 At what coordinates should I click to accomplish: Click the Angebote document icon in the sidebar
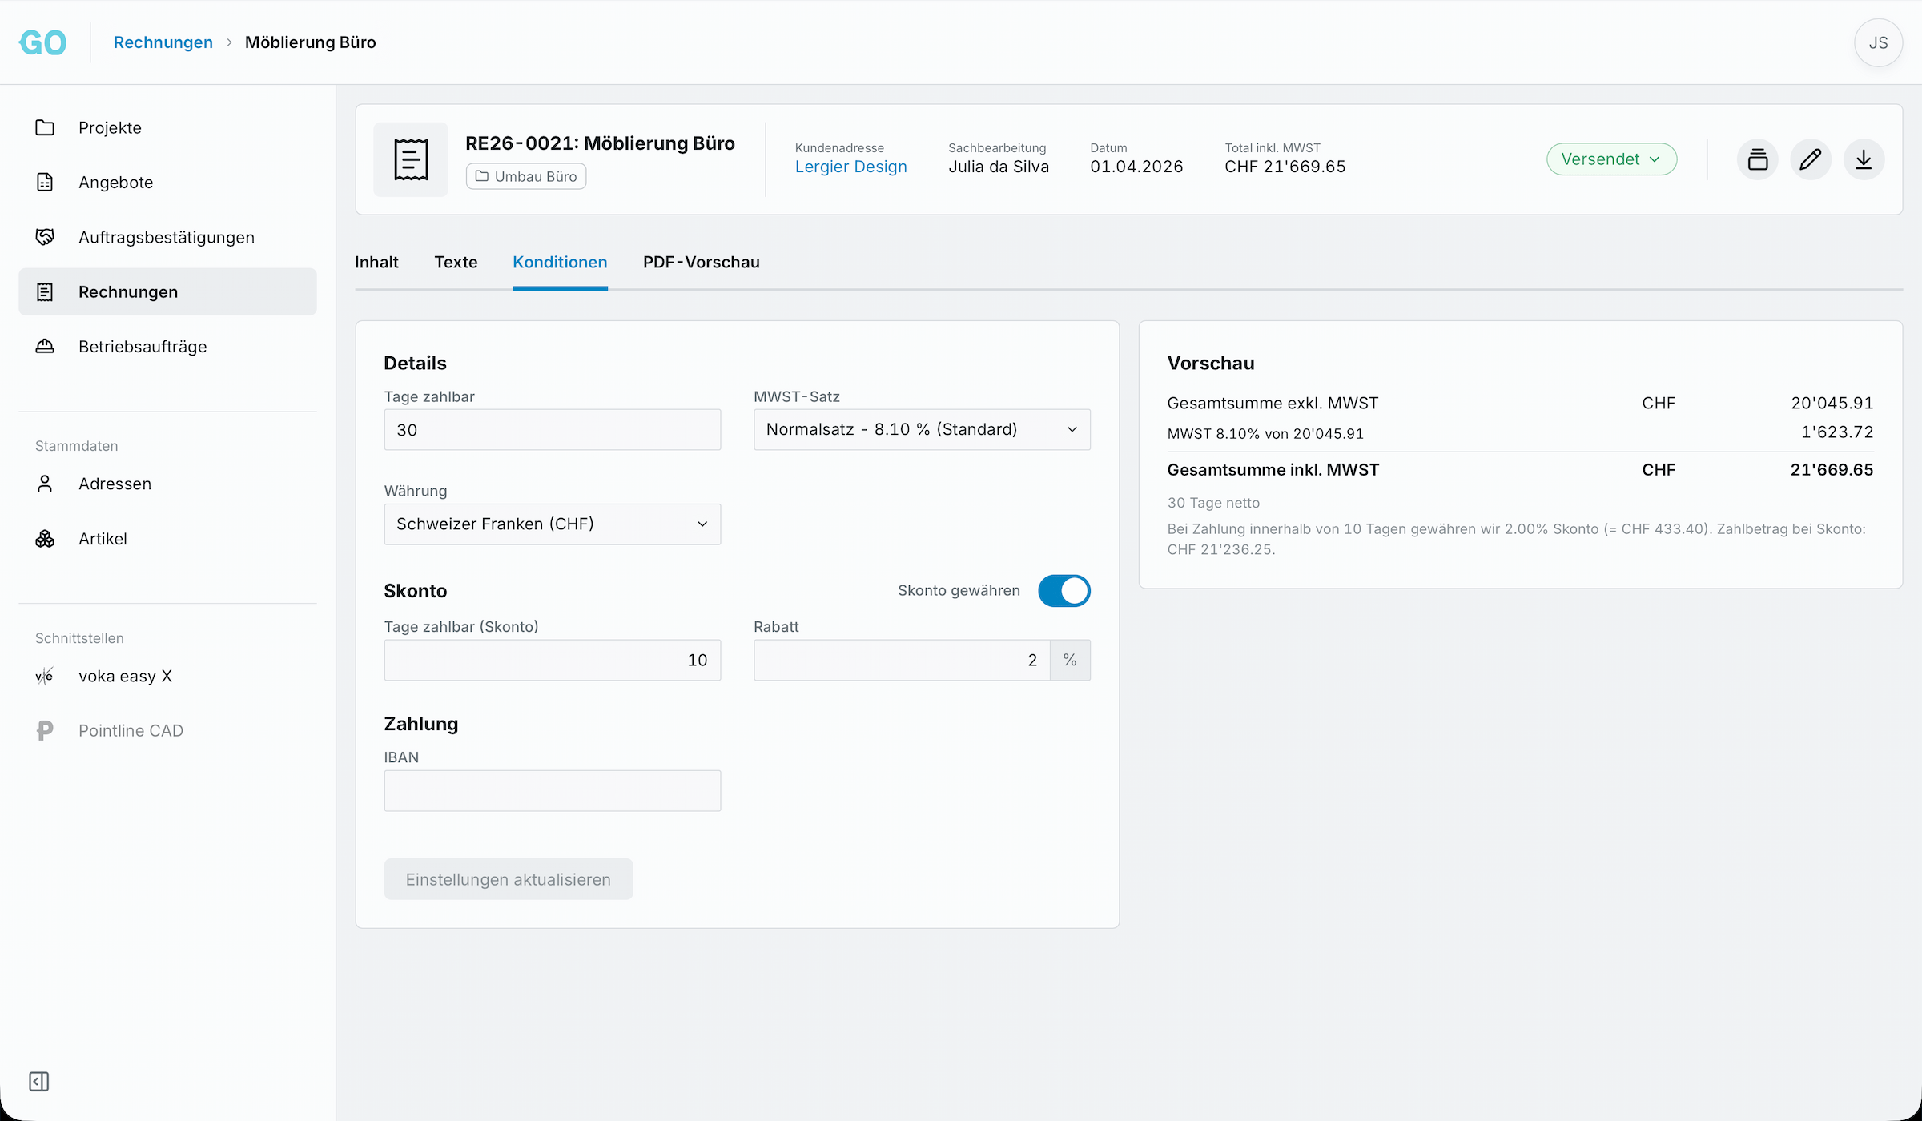(x=45, y=182)
